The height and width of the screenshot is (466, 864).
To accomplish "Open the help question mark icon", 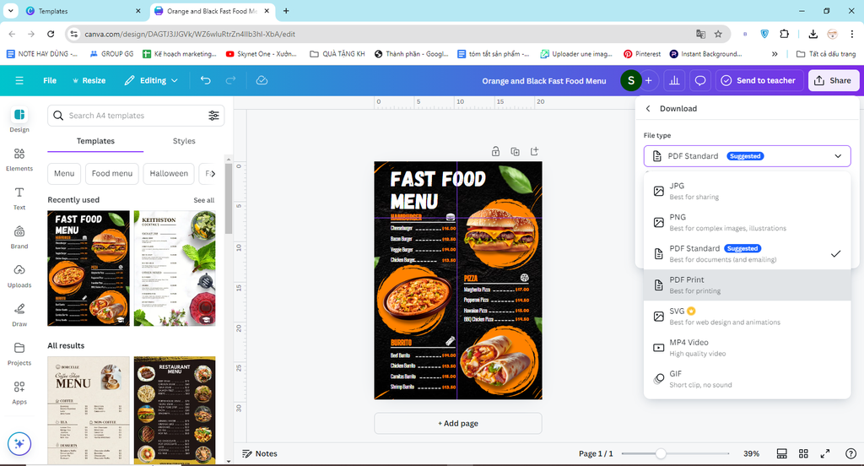I will coord(850,453).
